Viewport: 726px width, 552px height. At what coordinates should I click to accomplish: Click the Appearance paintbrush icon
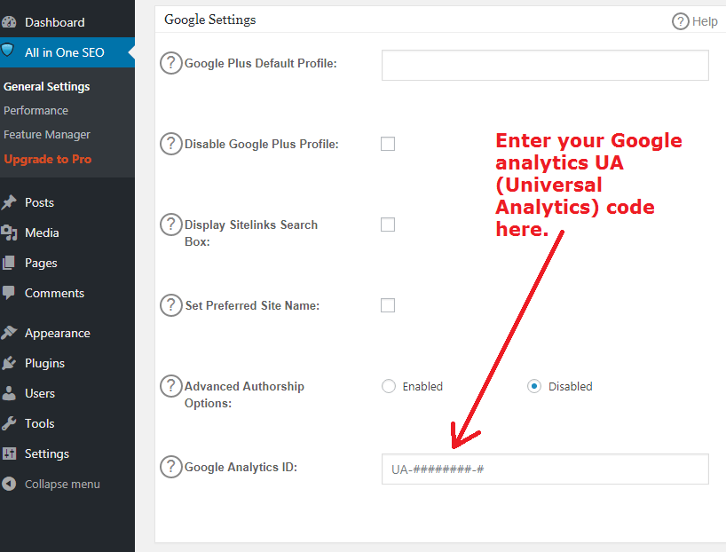(x=9, y=333)
